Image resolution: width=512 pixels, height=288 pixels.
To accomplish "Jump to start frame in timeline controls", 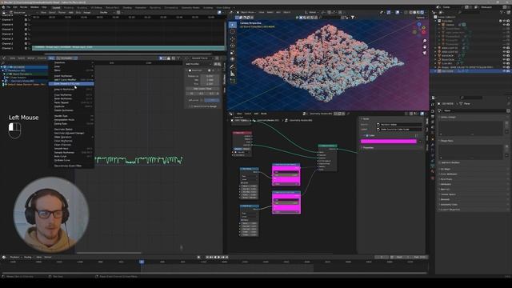I will point(207,258).
